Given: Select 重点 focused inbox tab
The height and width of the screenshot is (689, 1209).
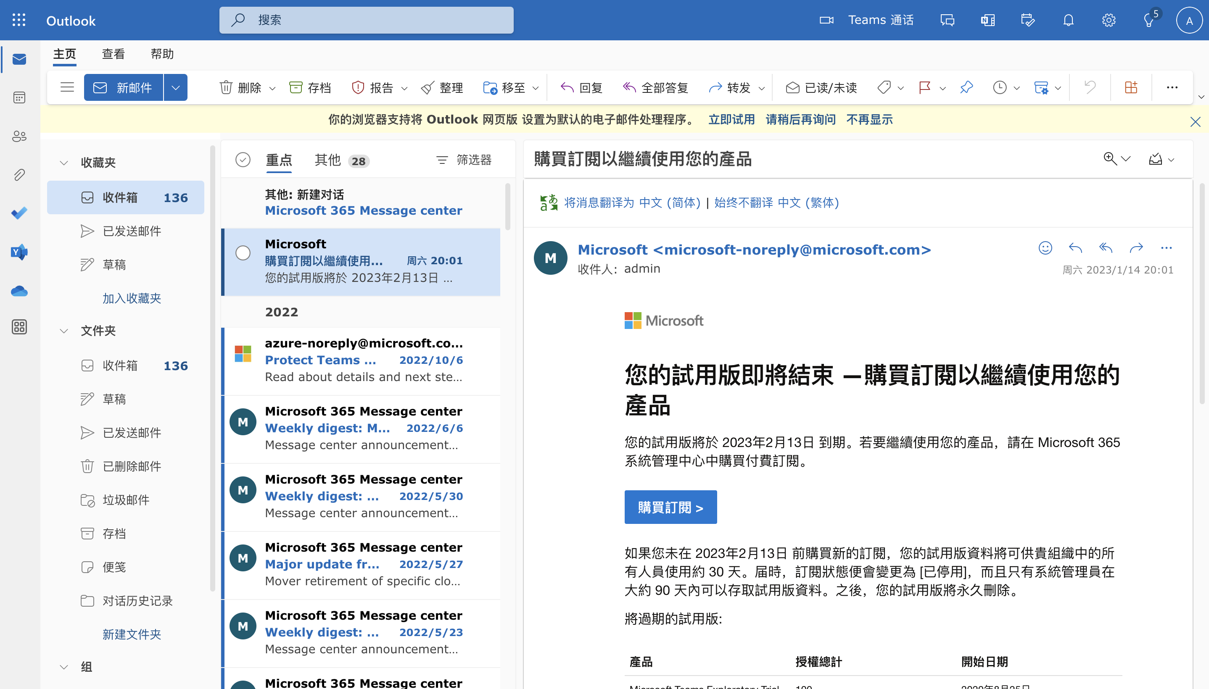Looking at the screenshot, I should coord(279,160).
